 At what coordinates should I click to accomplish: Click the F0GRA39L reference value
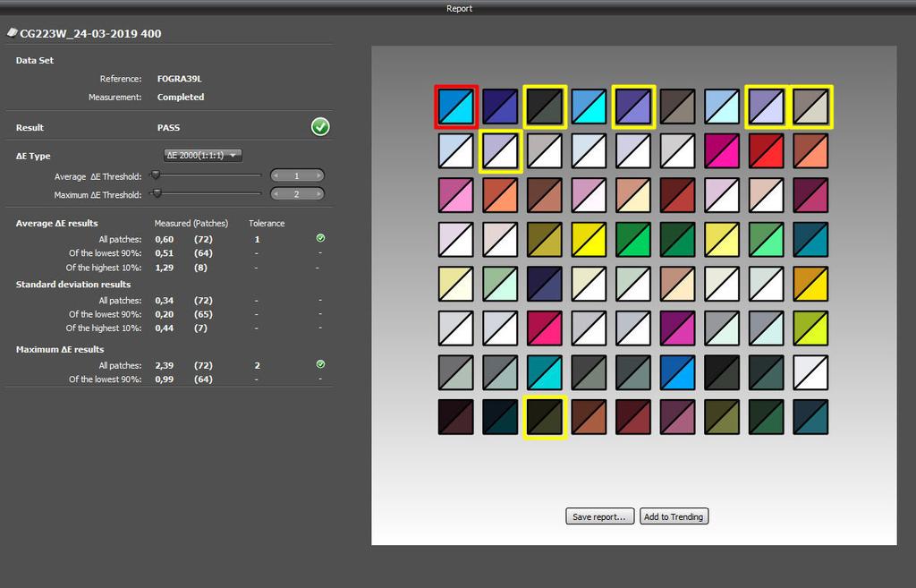[x=179, y=79]
